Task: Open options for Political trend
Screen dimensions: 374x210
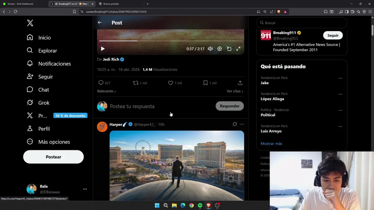Action: [340, 110]
